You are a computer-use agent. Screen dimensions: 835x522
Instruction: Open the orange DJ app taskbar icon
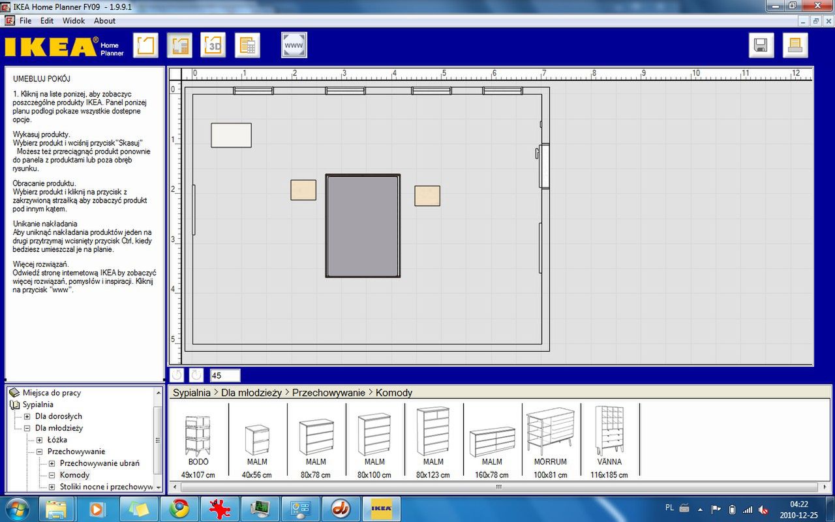[x=341, y=508]
